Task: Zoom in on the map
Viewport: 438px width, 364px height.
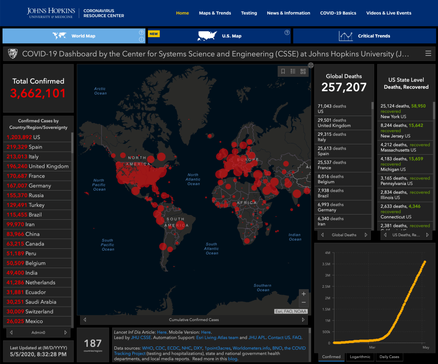Action: 304,294
